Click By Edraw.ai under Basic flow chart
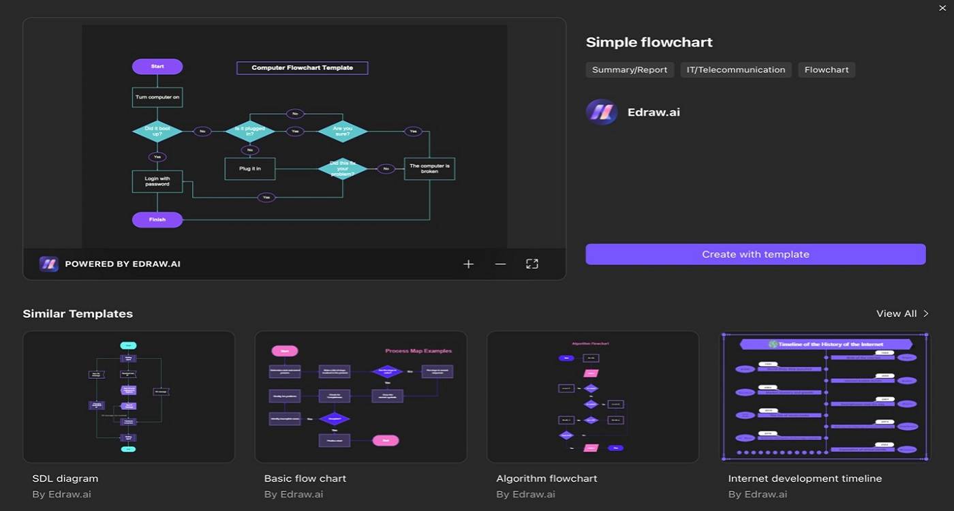The width and height of the screenshot is (954, 511). [x=294, y=494]
